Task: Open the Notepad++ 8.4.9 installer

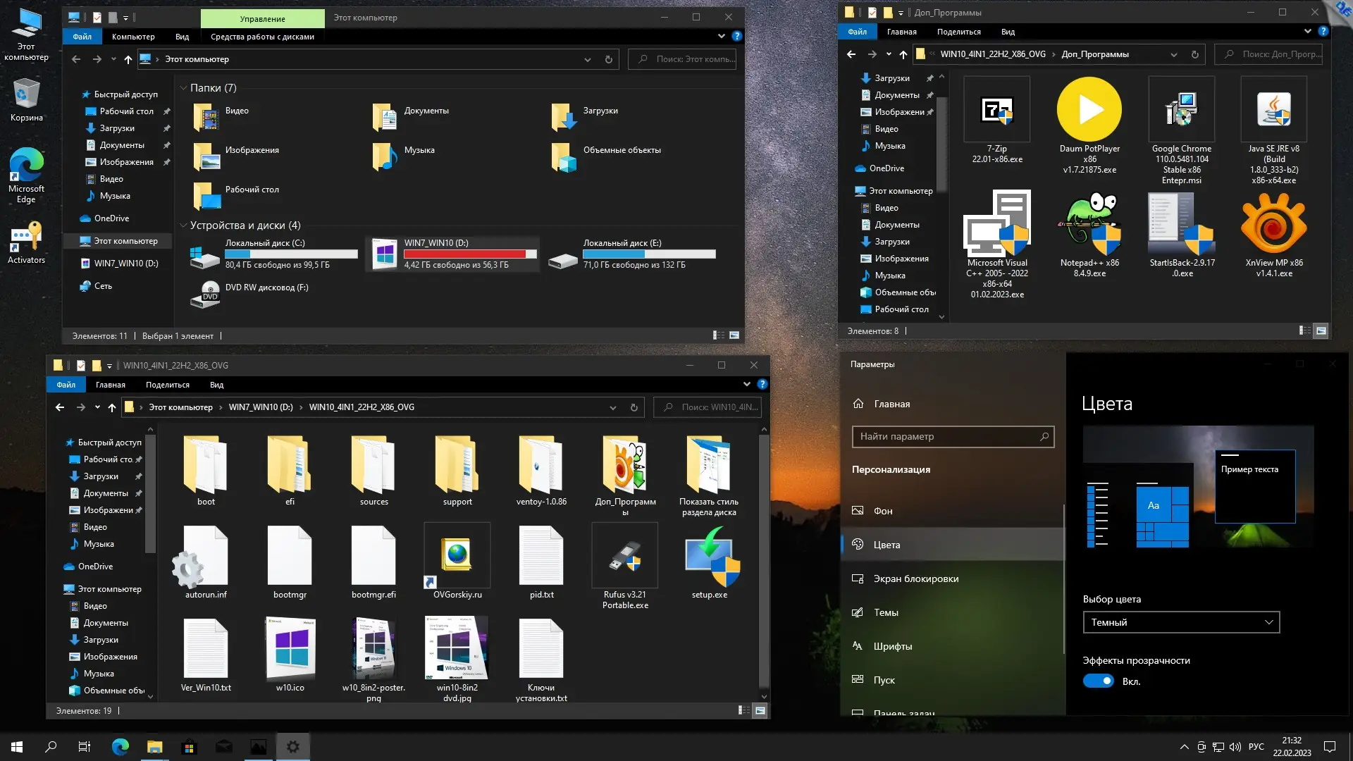Action: (1089, 224)
